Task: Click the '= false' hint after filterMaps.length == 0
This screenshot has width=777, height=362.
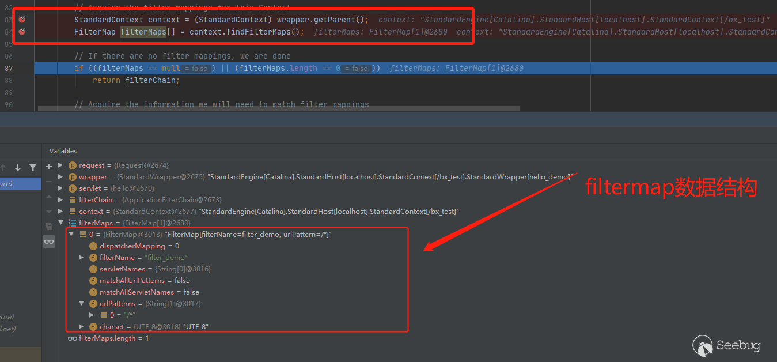Action: 357,68
